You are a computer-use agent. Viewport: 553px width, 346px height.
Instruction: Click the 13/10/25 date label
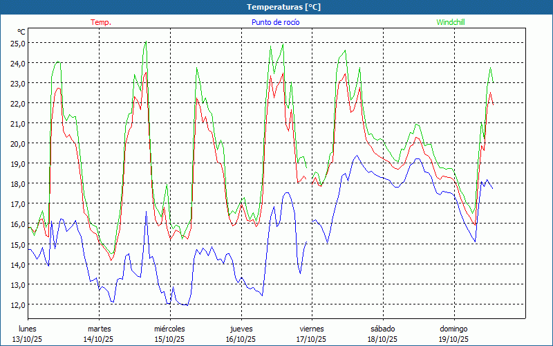pos(28,339)
